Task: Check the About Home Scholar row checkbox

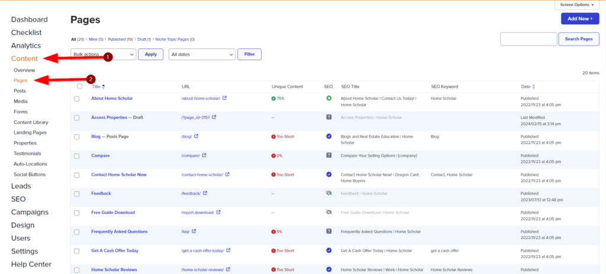Action: tap(77, 99)
